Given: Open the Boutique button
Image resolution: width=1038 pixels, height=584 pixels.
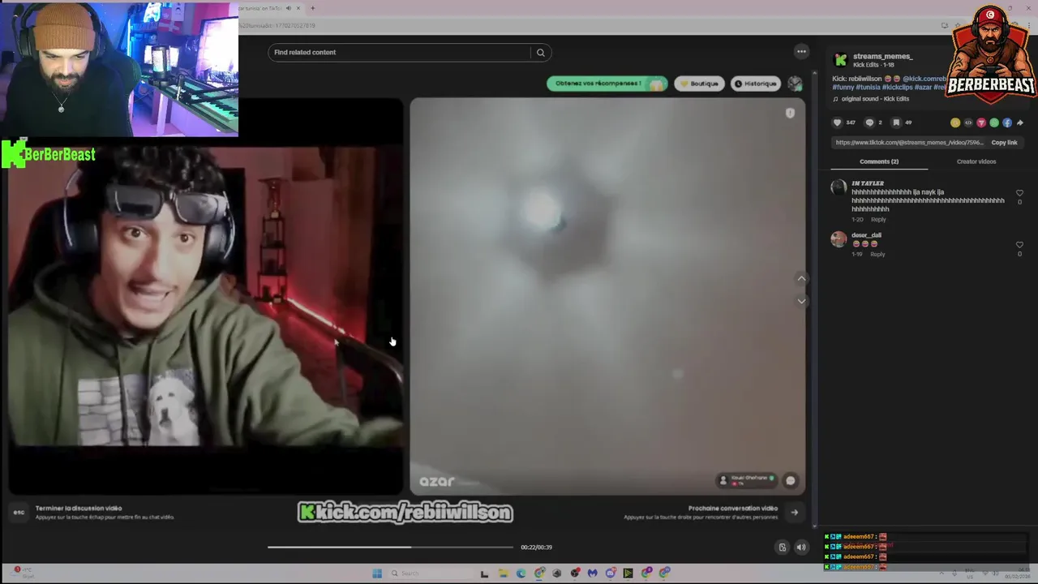Looking at the screenshot, I should pos(699,84).
